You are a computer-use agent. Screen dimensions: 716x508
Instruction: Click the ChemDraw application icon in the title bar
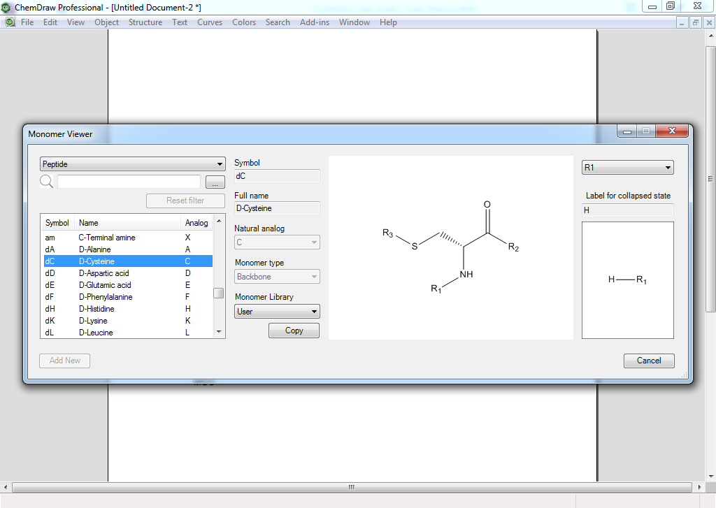[x=6, y=7]
